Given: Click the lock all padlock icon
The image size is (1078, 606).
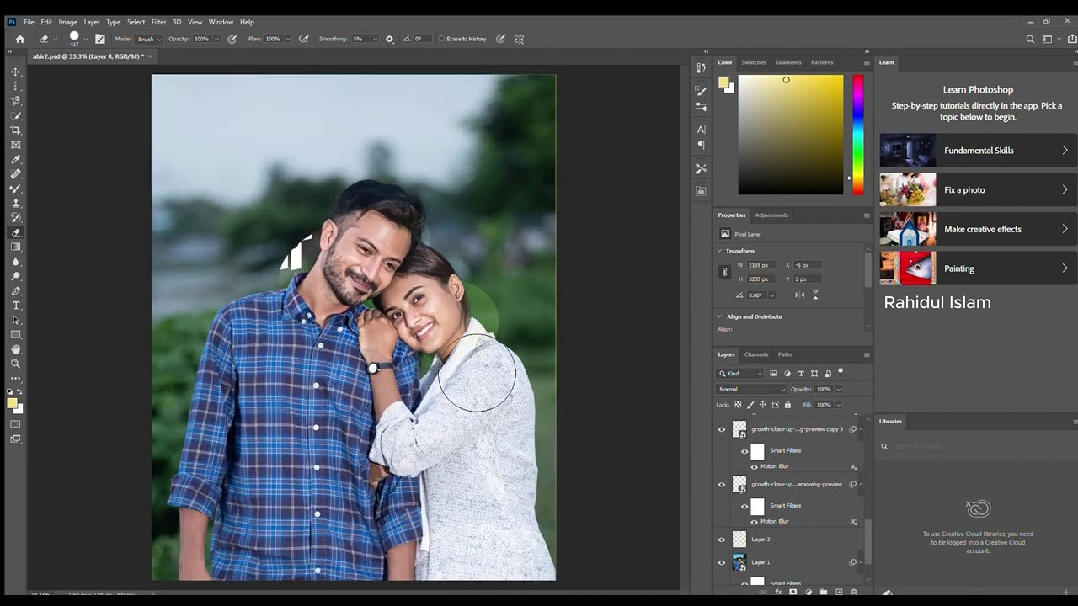Looking at the screenshot, I should (x=787, y=405).
